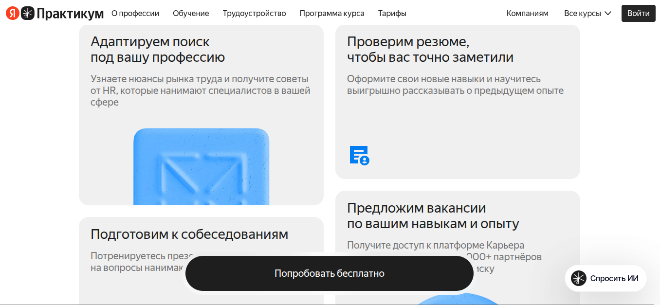Open the Практикум home link text

tap(70, 14)
